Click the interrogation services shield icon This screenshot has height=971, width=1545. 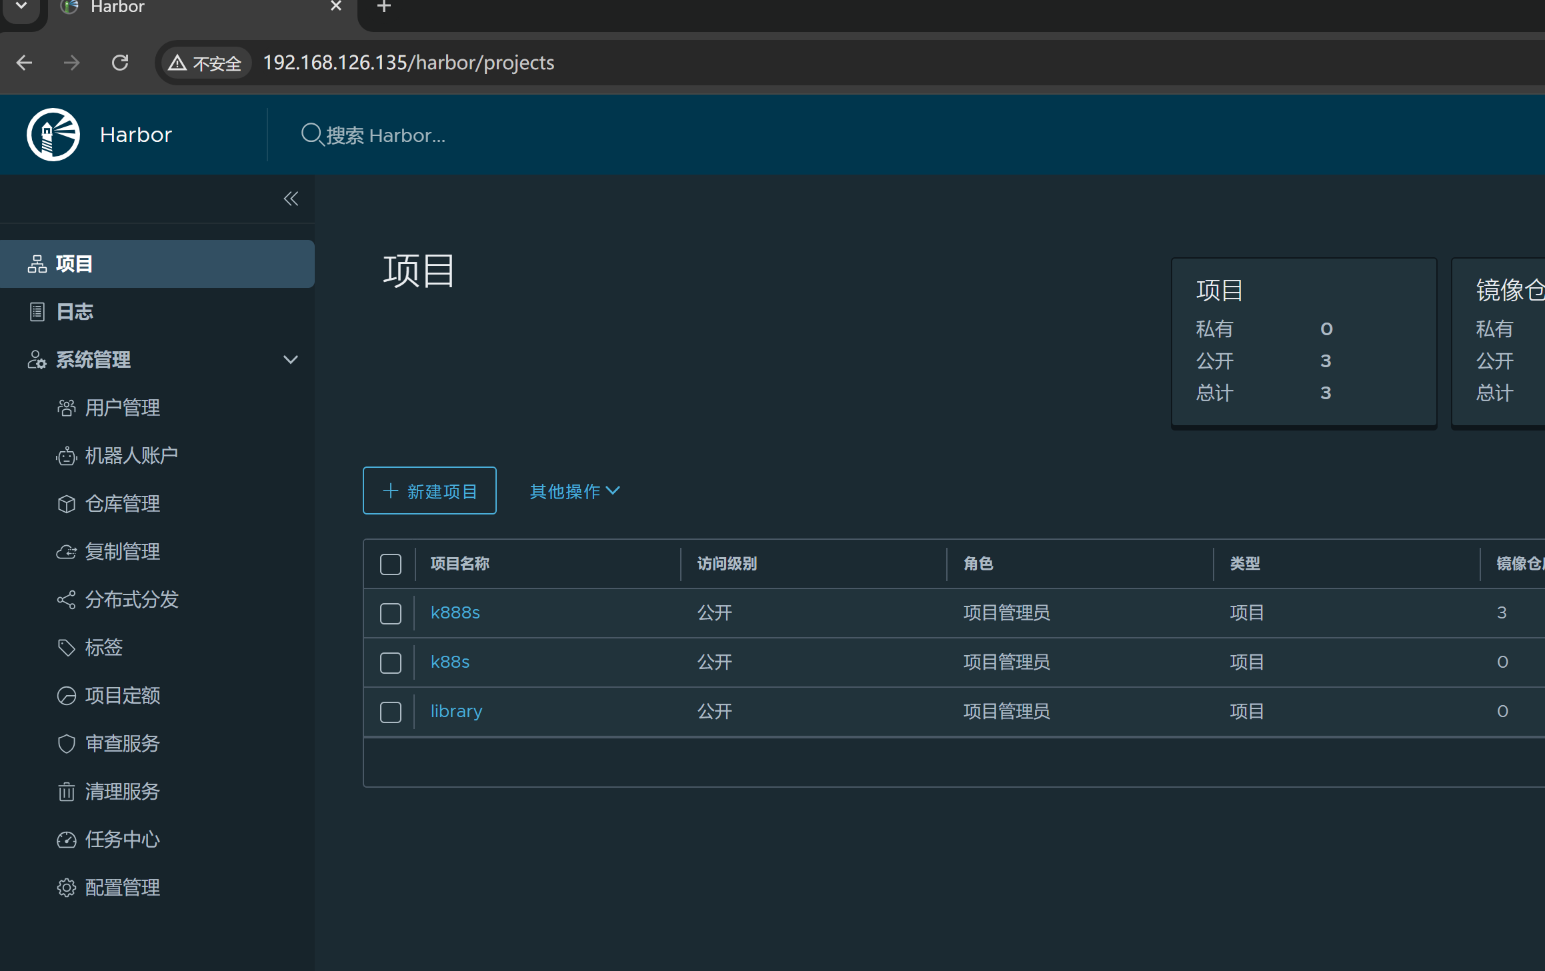(66, 744)
